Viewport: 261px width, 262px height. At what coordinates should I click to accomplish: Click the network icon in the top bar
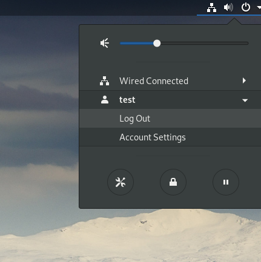click(211, 8)
